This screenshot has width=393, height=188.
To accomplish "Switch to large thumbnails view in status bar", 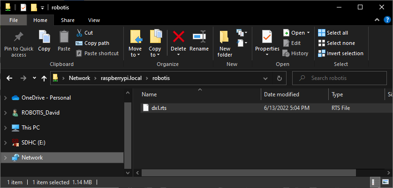I will tap(386, 182).
